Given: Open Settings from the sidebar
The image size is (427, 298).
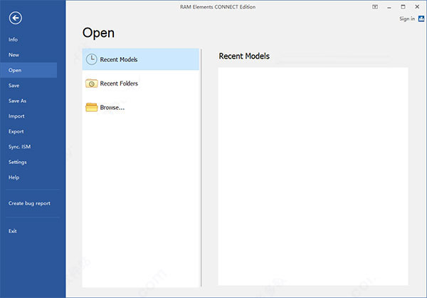Looking at the screenshot, I should click(x=17, y=162).
